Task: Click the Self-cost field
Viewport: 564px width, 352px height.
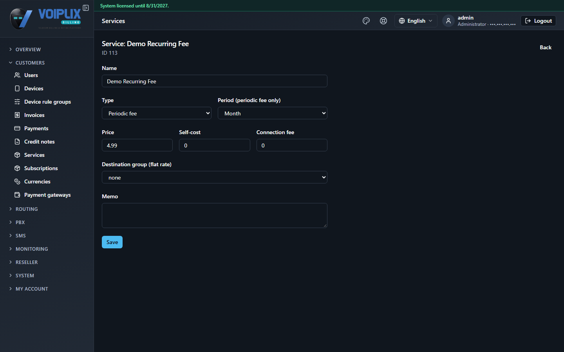Action: click(215, 145)
